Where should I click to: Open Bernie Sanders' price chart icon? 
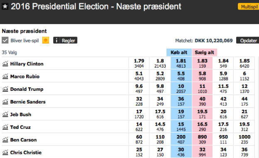[5, 102]
